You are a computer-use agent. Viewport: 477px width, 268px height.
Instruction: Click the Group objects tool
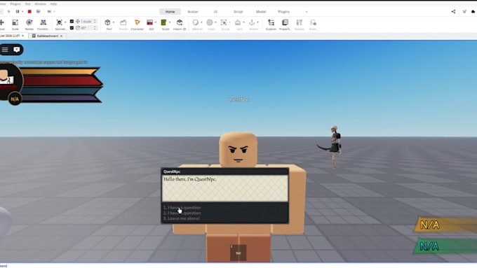[224, 24]
